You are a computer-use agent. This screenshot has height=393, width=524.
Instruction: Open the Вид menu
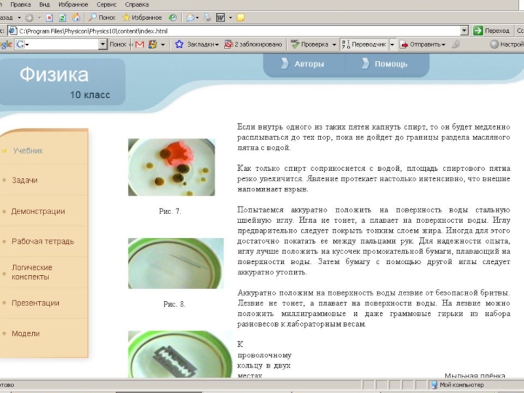click(x=45, y=5)
